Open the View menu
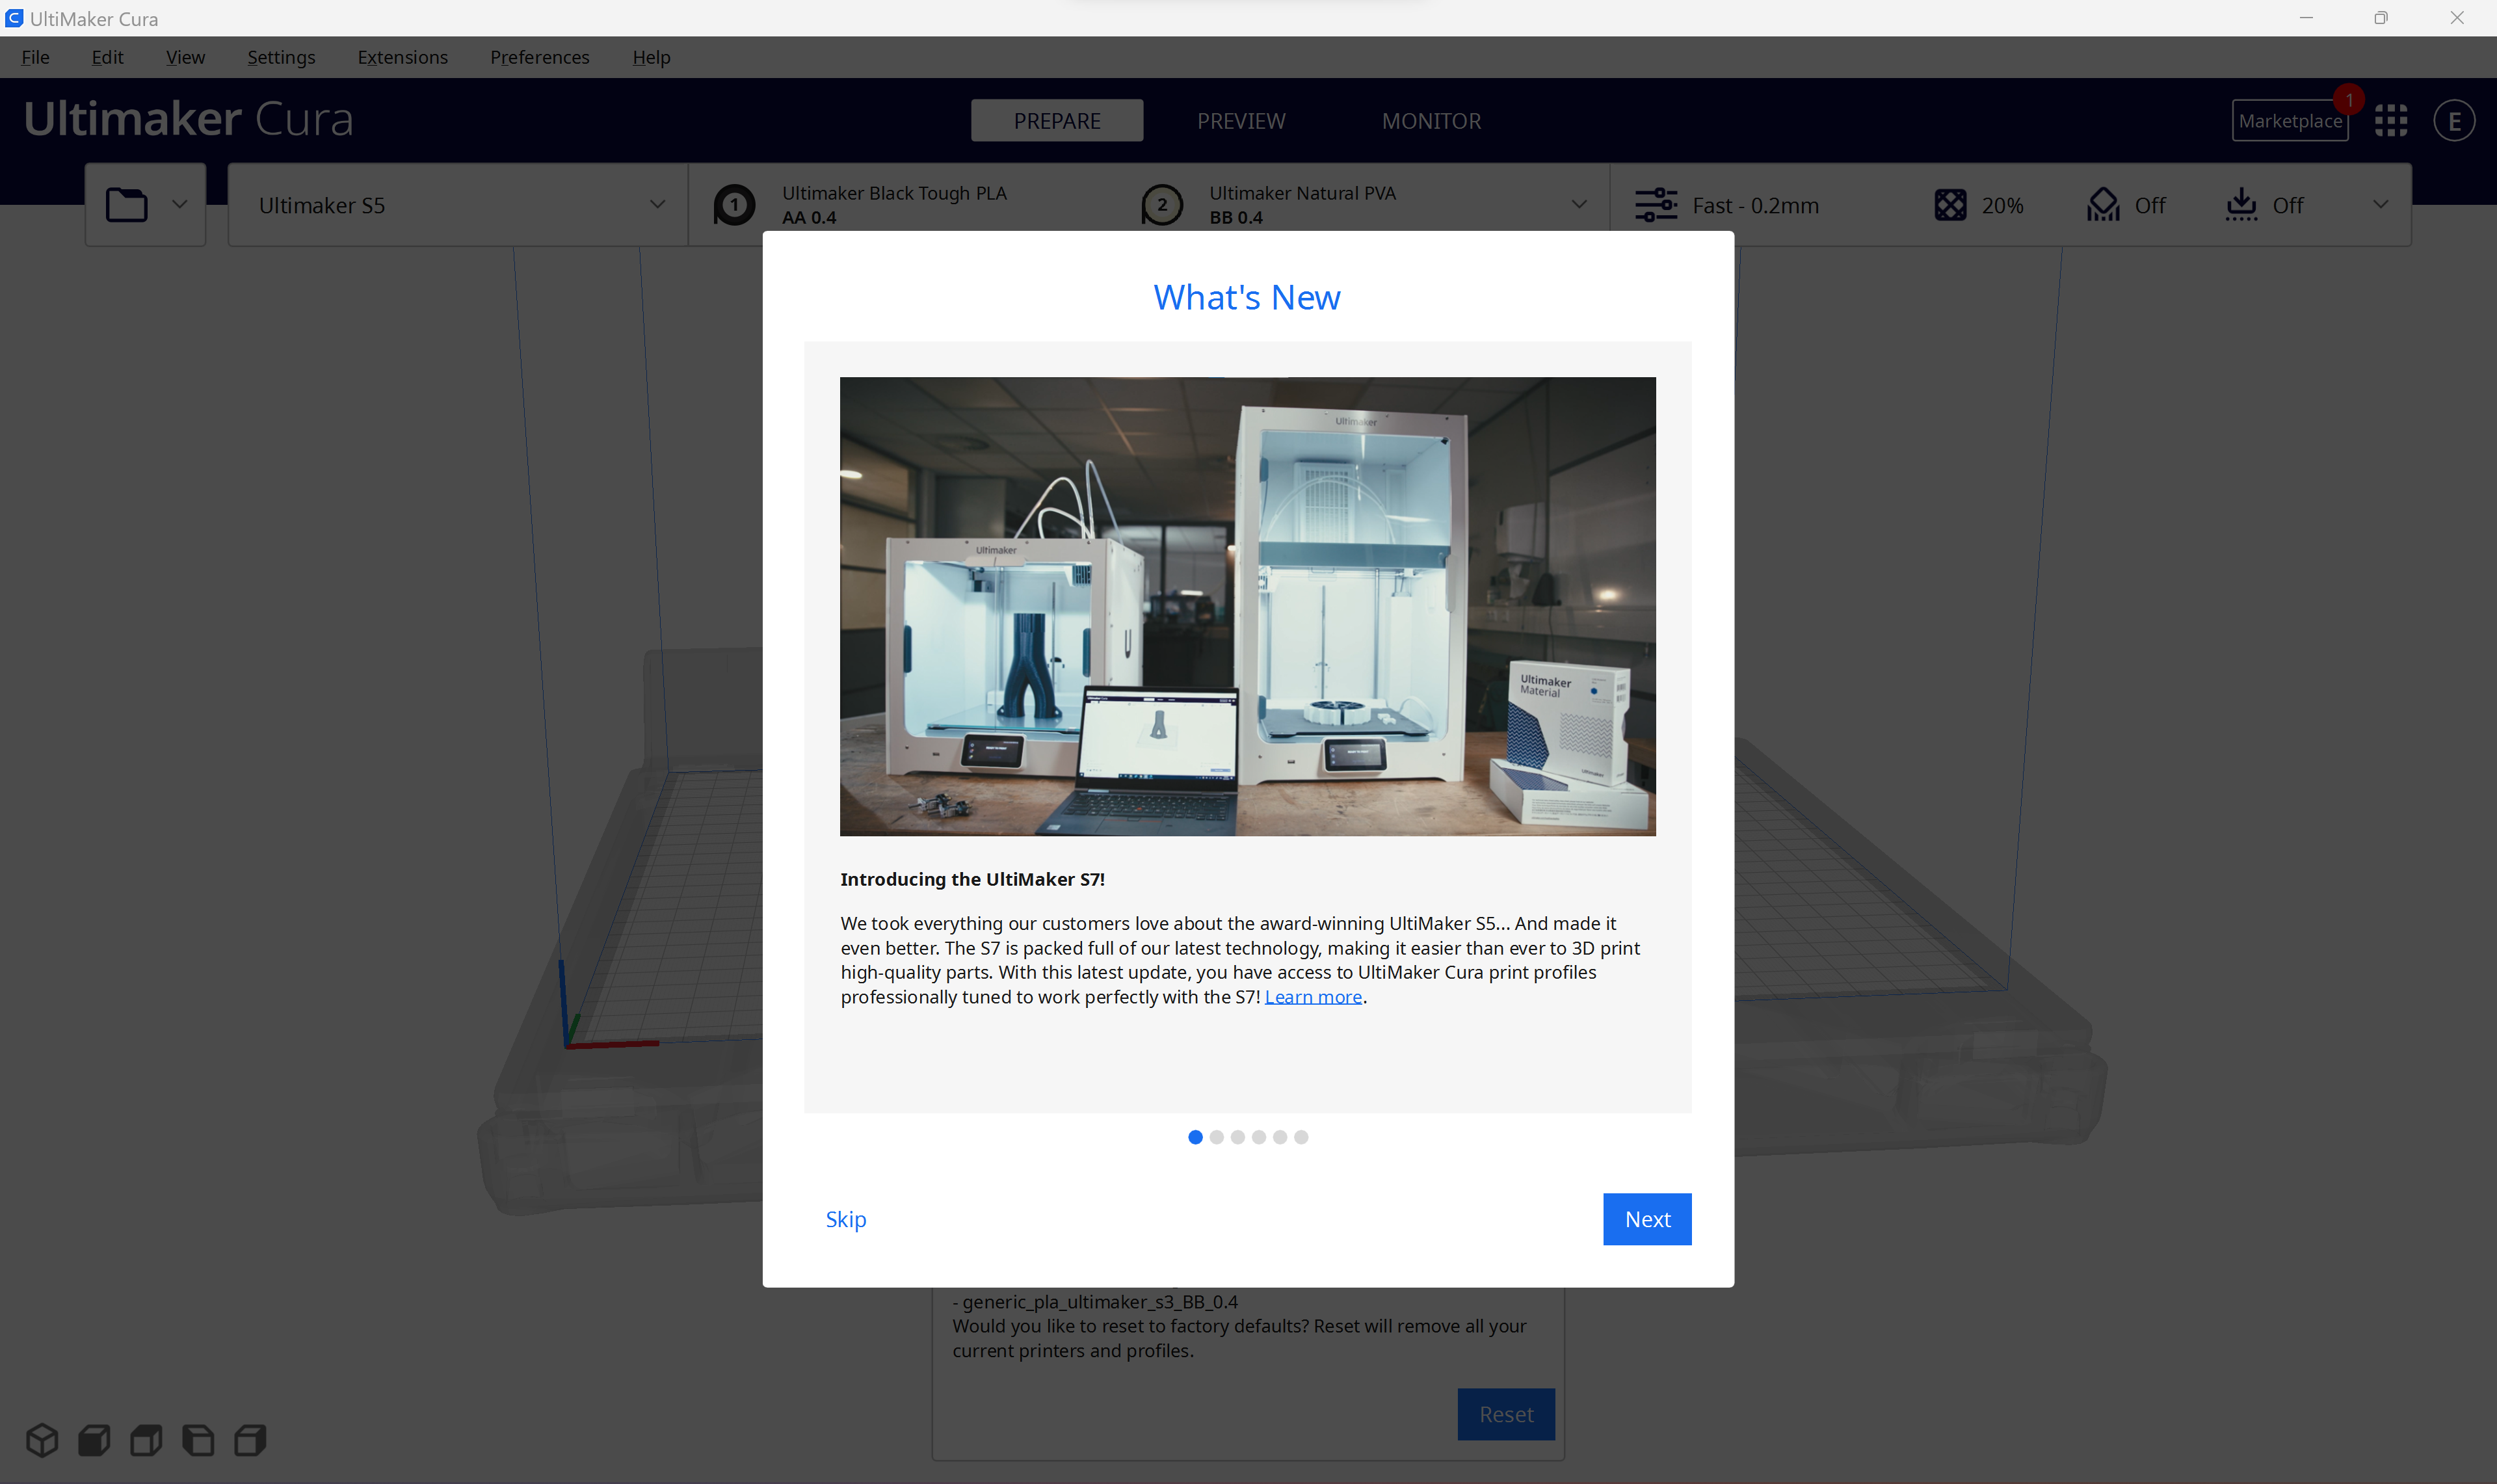This screenshot has height=1484, width=2497. coord(185,57)
